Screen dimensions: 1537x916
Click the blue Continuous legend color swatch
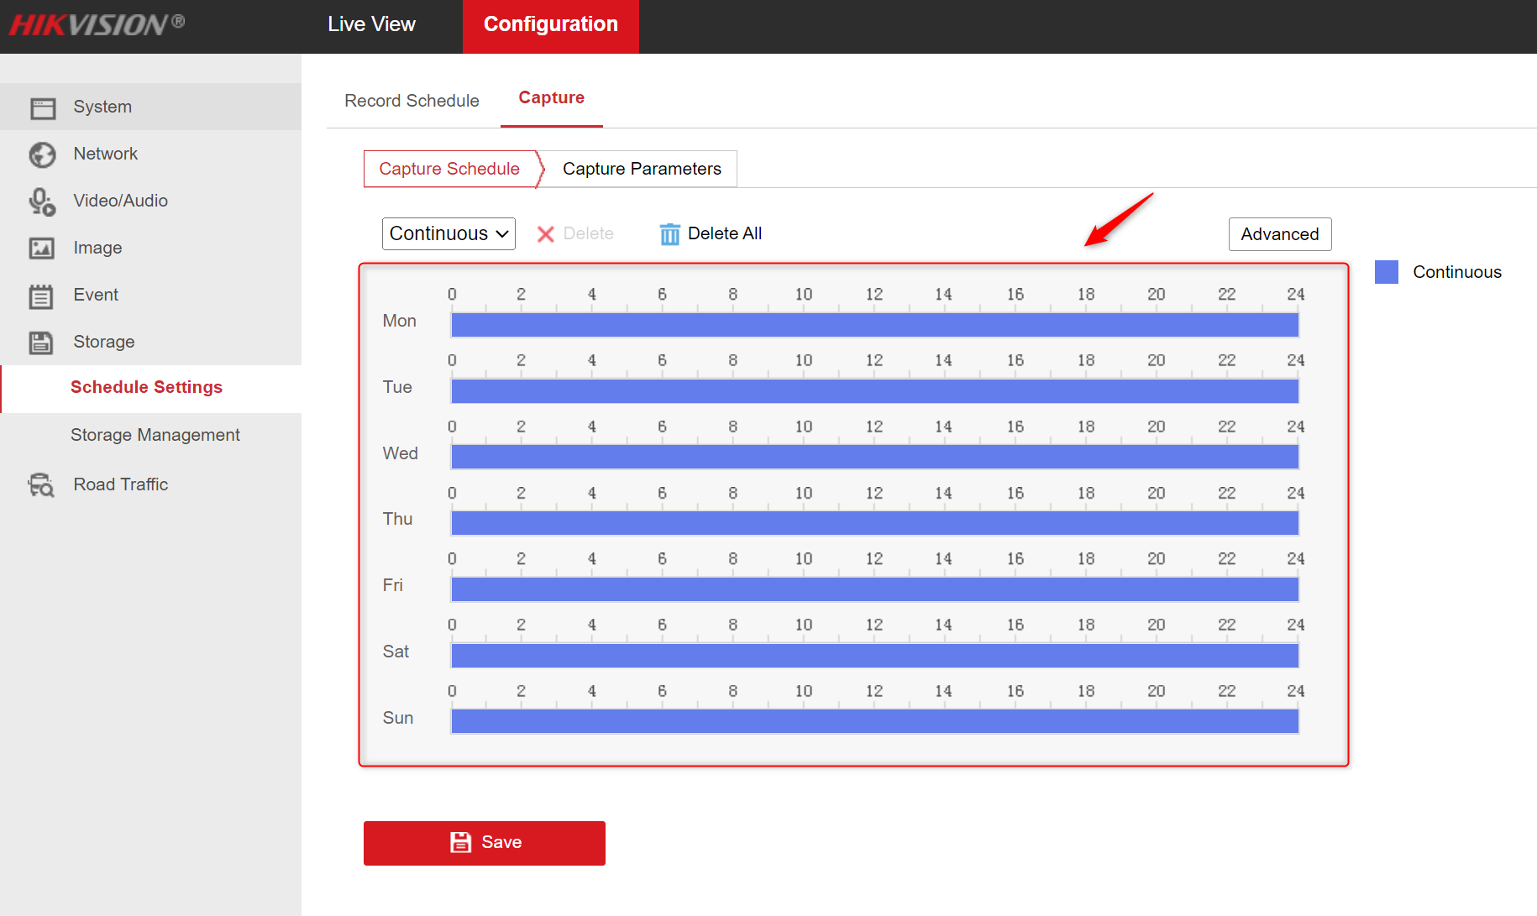point(1386,271)
